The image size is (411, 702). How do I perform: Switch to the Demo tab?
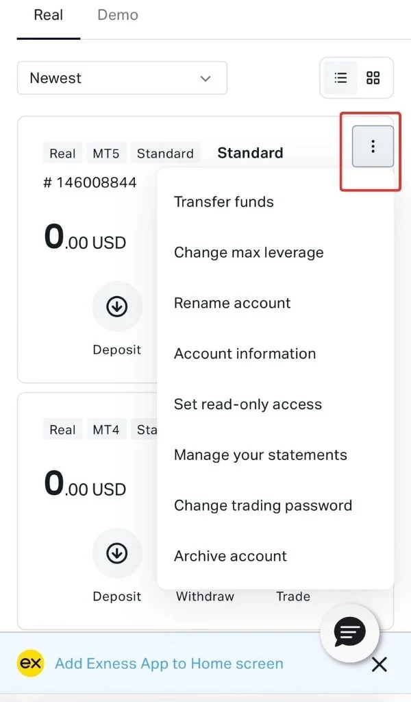point(116,14)
